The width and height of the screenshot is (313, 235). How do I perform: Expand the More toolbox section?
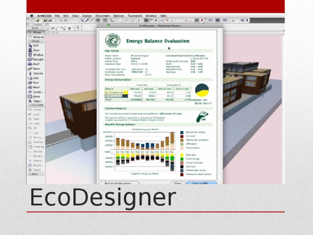36,174
